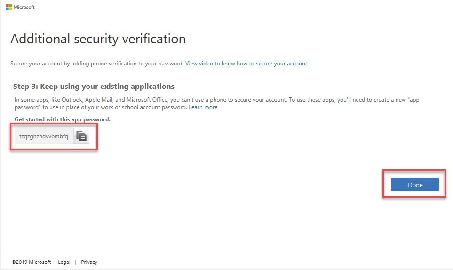
Task: Open the Learn more link
Action: [x=203, y=107]
